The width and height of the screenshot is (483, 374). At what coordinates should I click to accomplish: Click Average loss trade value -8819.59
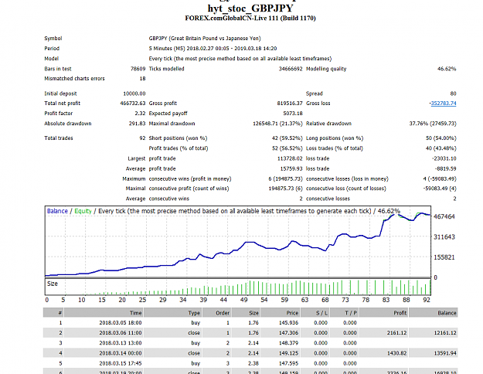click(x=445, y=168)
